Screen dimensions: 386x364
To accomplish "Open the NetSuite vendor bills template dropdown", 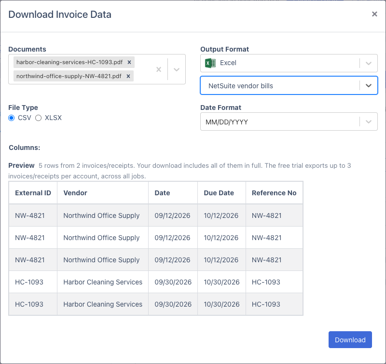I will [369, 86].
